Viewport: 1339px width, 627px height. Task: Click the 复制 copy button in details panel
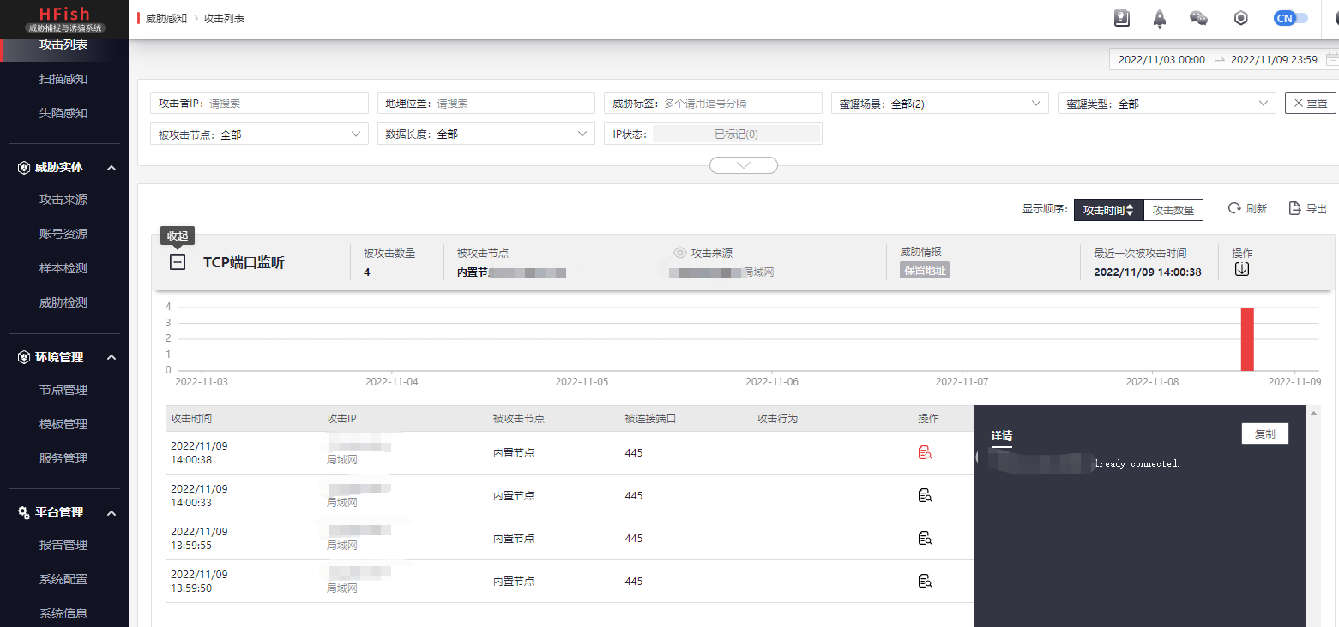1264,433
